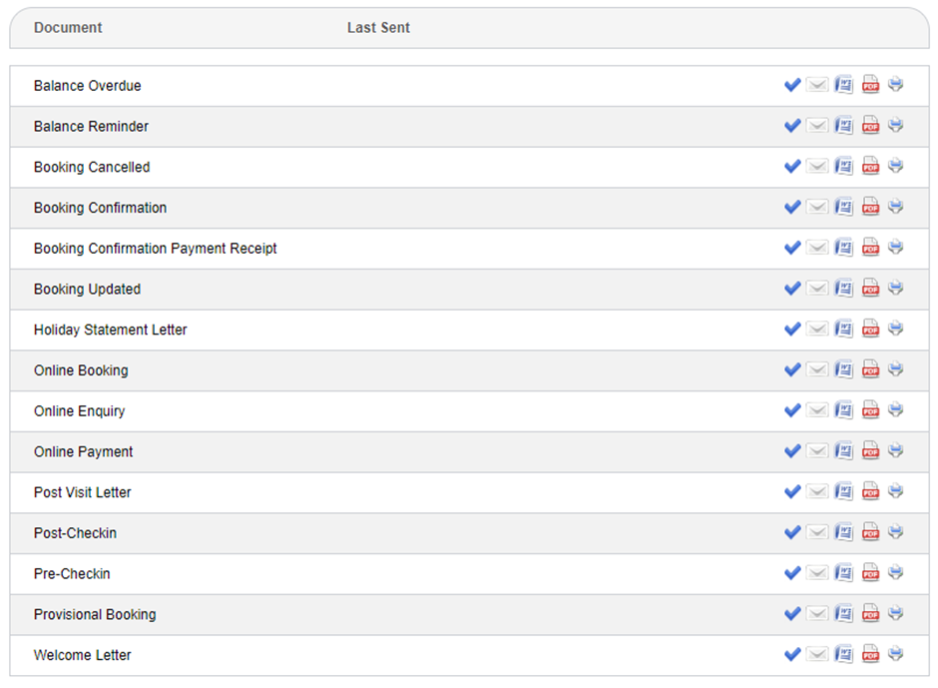Image resolution: width=938 pixels, height=688 pixels.
Task: Email the Pre-Checkin document
Action: (x=818, y=573)
